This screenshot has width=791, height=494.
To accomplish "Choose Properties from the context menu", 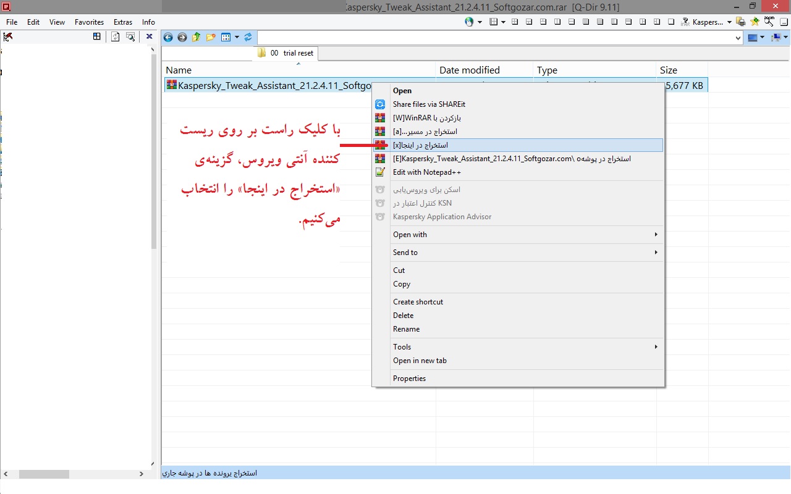I will click(x=409, y=379).
